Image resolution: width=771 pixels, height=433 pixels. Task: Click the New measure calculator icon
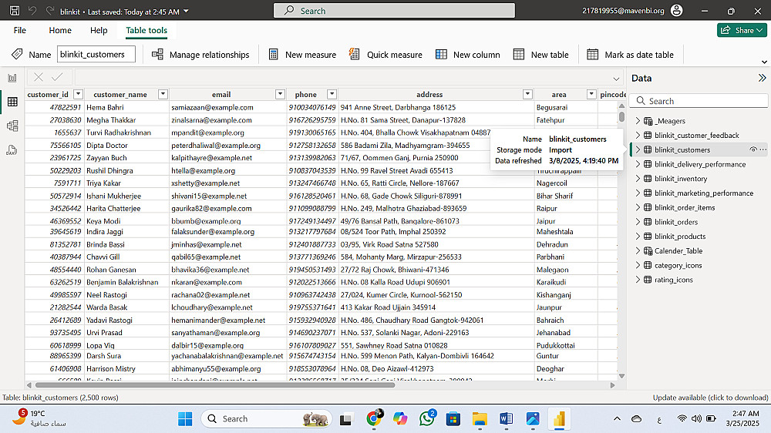tap(274, 54)
